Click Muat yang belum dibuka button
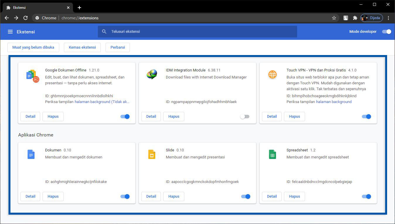395x224 pixels. click(x=33, y=47)
